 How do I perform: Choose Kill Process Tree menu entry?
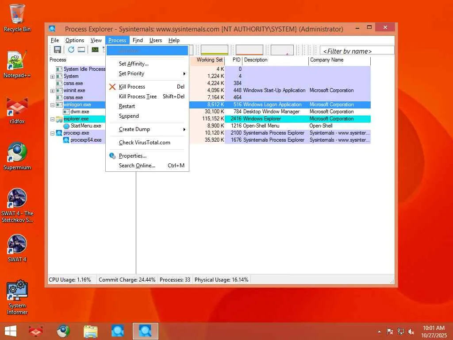pyautogui.click(x=147, y=97)
